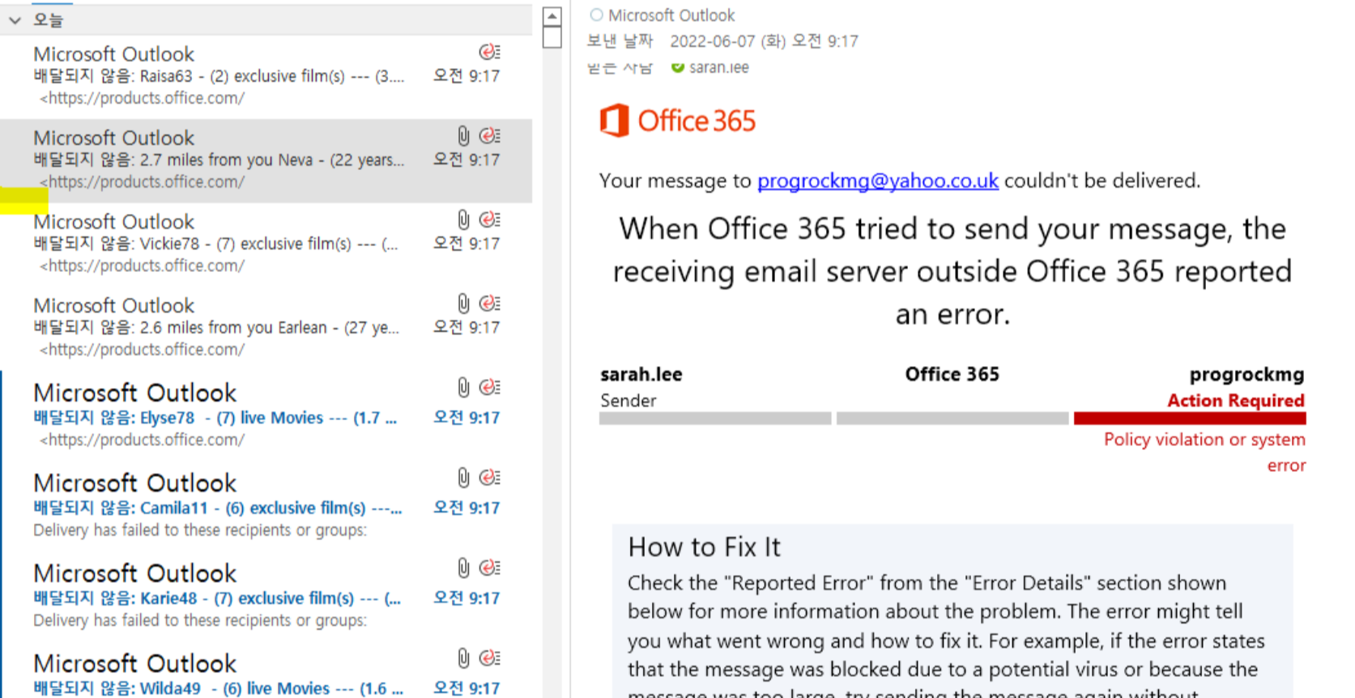The image size is (1355, 698).
Task: Click the 오전 9:17 time on Raisa63 row
Action: [x=467, y=76]
